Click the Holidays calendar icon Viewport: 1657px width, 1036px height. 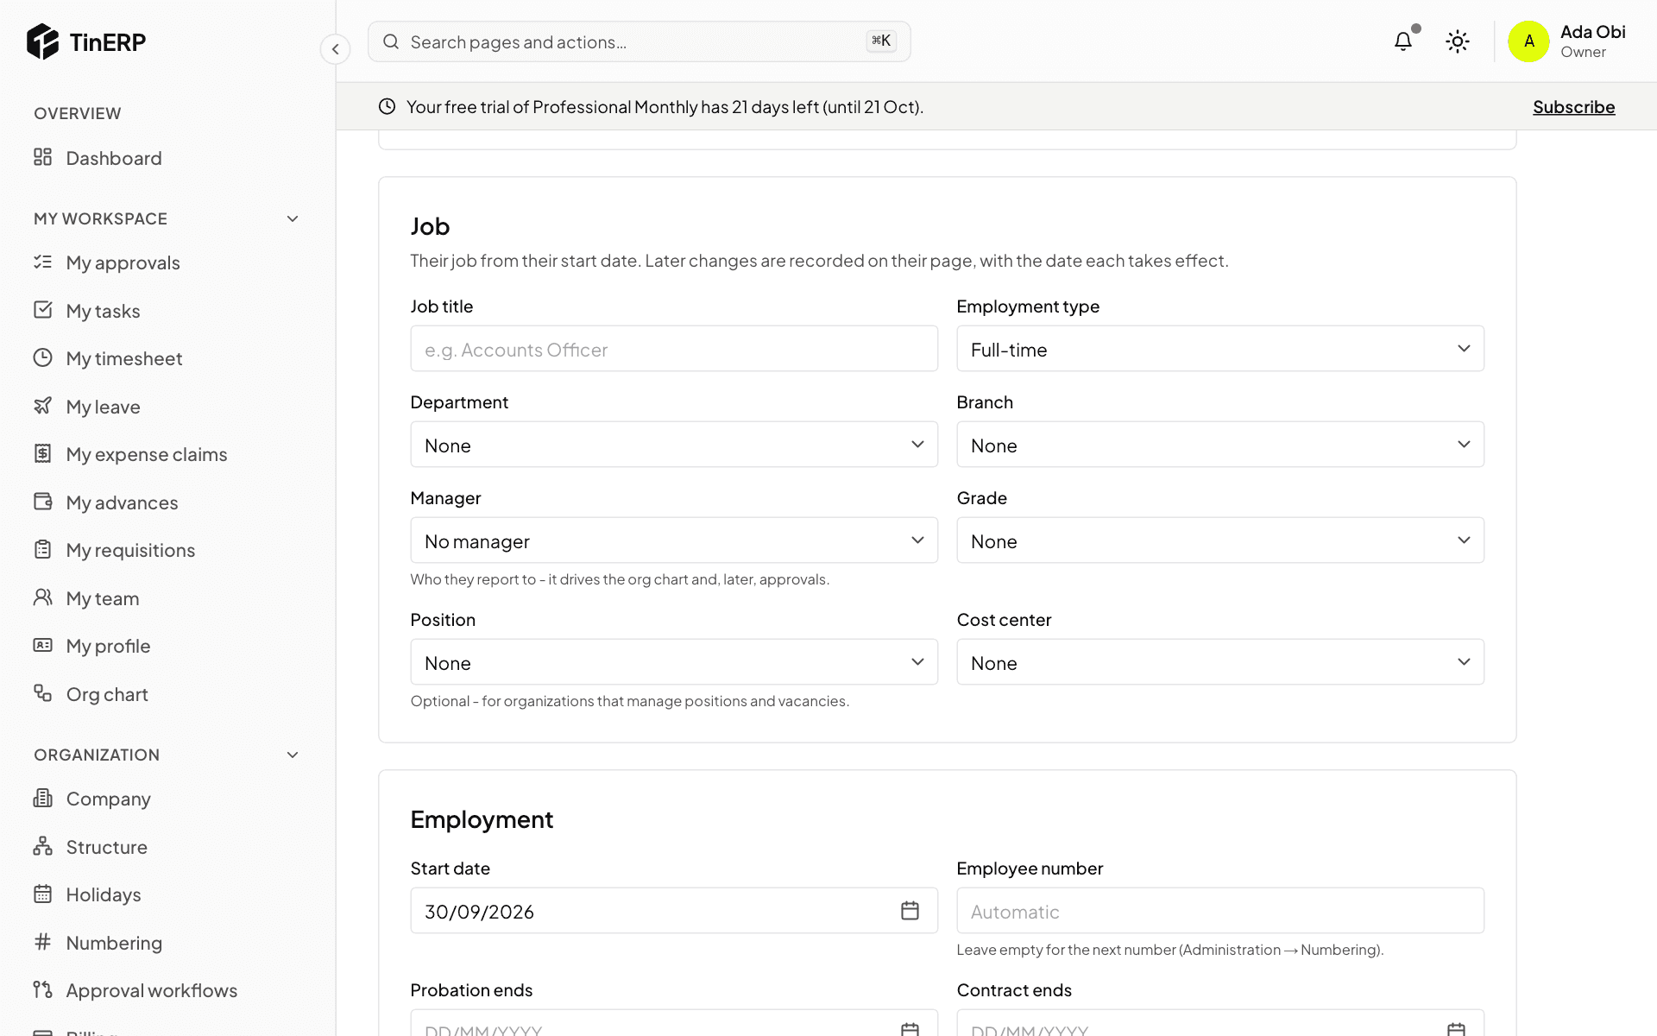pyautogui.click(x=43, y=894)
